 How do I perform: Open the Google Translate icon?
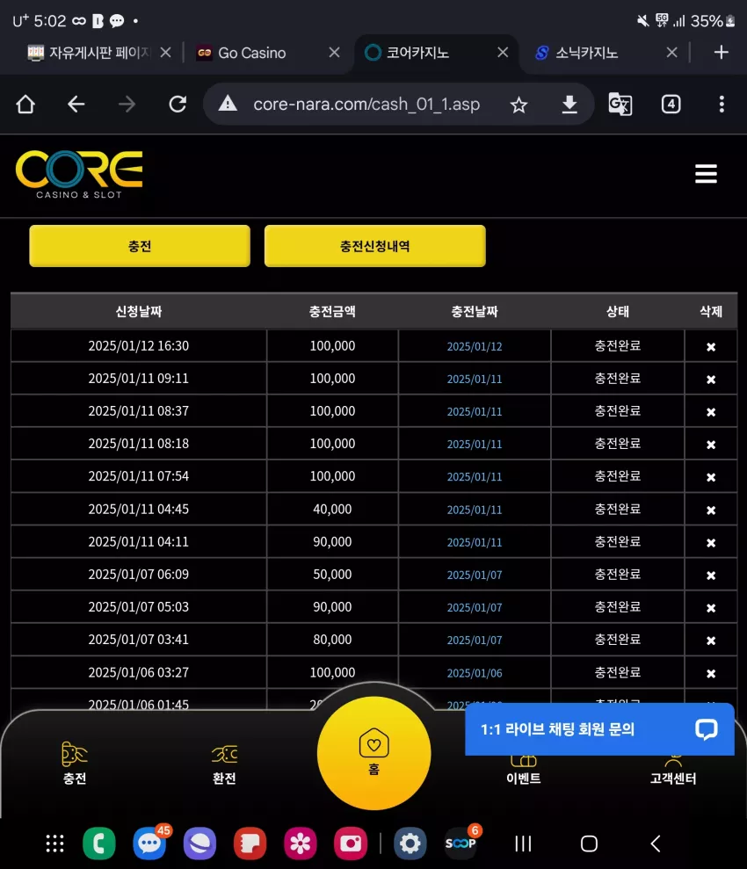coord(620,105)
